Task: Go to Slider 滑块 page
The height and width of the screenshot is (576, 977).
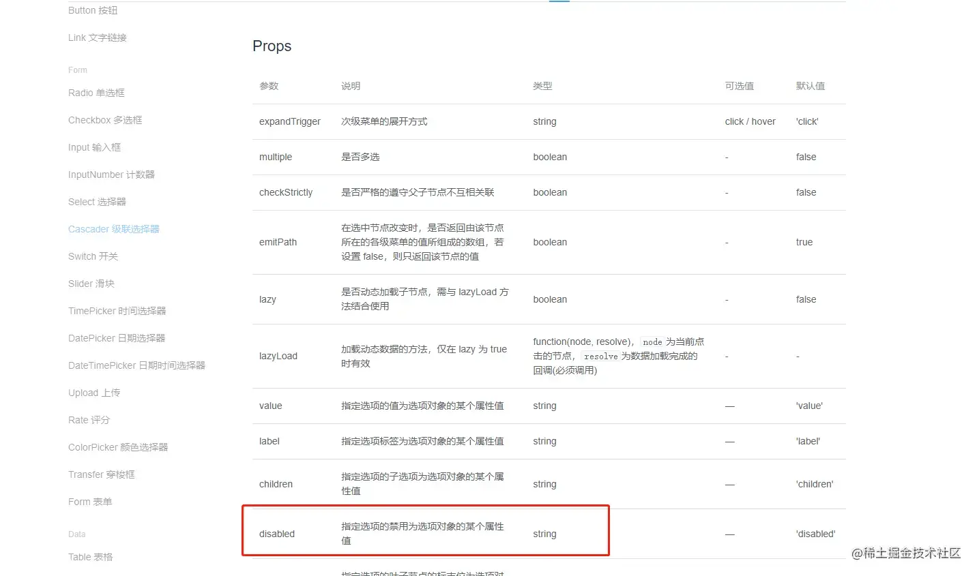Action: (x=91, y=284)
